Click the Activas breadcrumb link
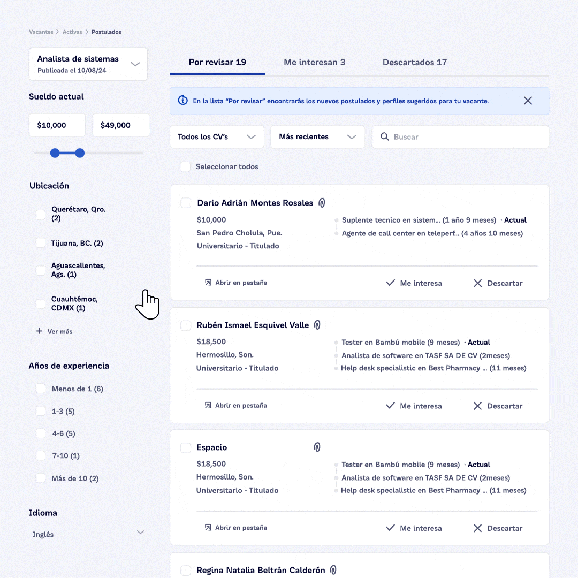 coord(72,32)
